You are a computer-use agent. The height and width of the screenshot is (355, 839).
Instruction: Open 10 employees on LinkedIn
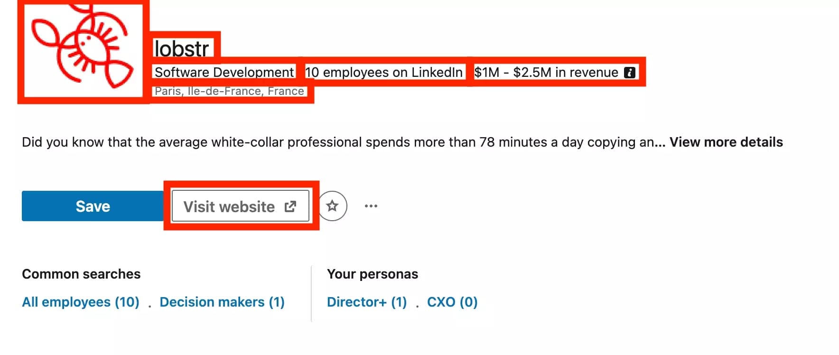pyautogui.click(x=383, y=72)
